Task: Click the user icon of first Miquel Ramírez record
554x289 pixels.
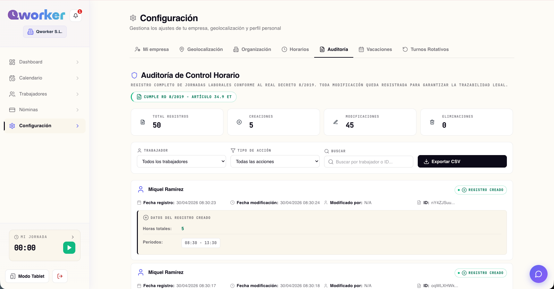Action: point(141,189)
